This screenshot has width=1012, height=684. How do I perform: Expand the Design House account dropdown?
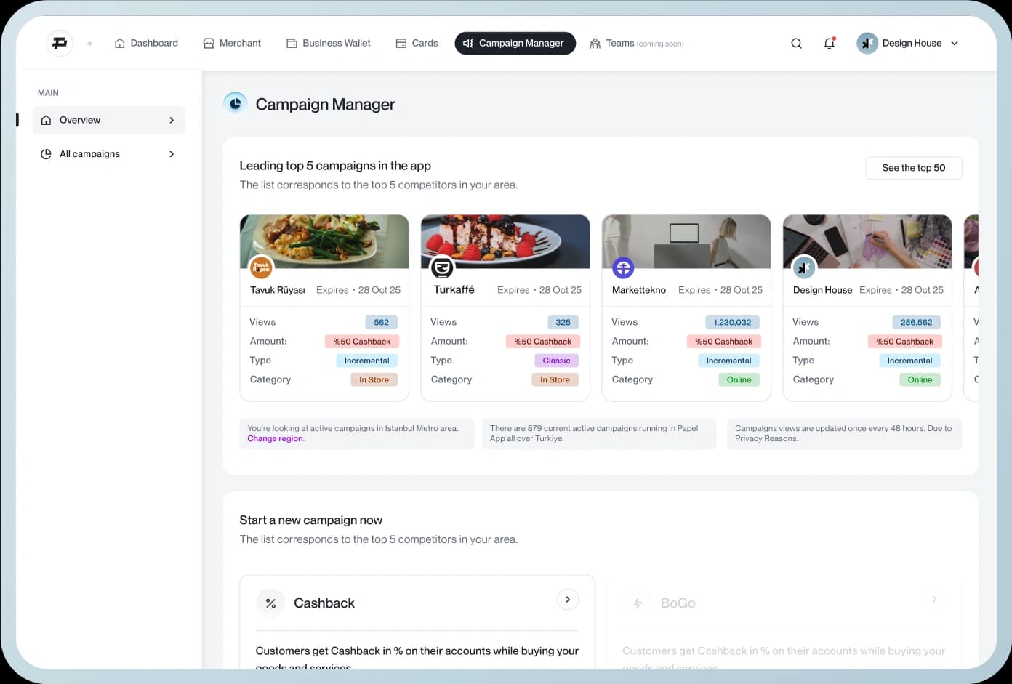955,44
